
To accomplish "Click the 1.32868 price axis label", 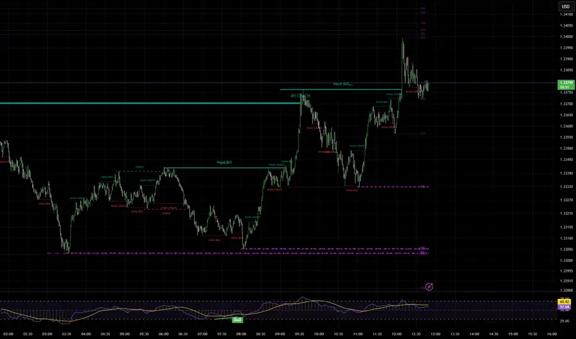I will (566, 290).
